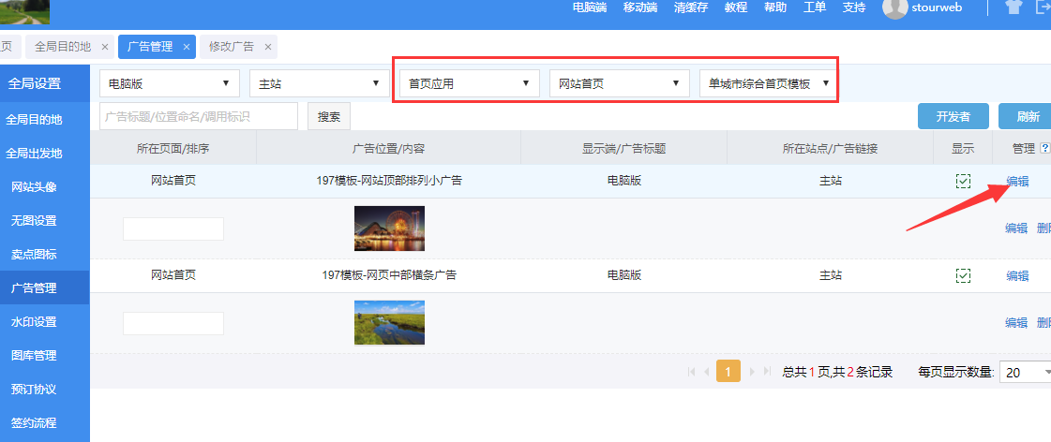Toggle display checkbox for 197模板-网站顶部排列小广告

[963, 182]
